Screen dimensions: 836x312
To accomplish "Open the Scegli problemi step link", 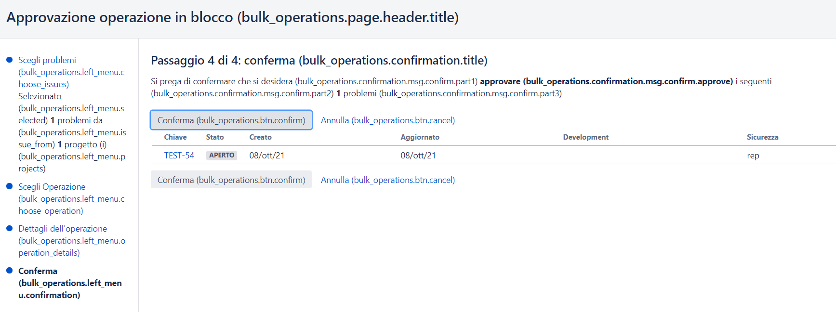I will click(47, 60).
